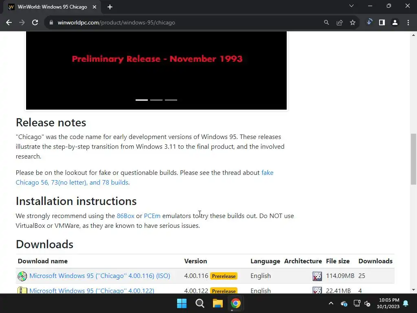Expand the system tray hidden icons chevron
The width and height of the screenshot is (417, 313).
tap(331, 303)
